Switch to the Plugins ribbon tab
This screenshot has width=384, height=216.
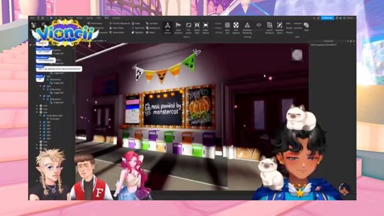116,18
